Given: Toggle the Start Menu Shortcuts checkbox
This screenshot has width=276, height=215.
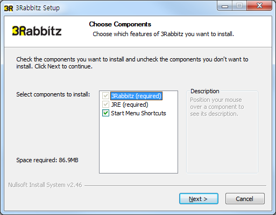Looking at the screenshot, I should pyautogui.click(x=105, y=113).
